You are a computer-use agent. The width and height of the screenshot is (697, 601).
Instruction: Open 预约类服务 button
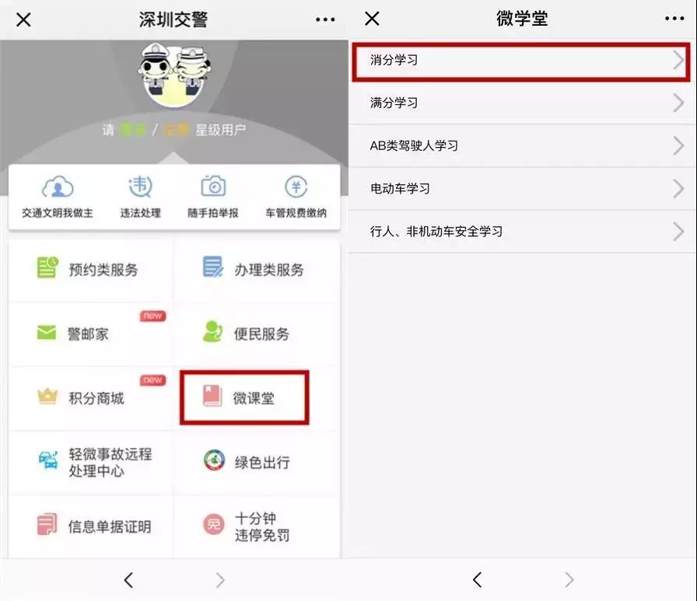pos(90,271)
